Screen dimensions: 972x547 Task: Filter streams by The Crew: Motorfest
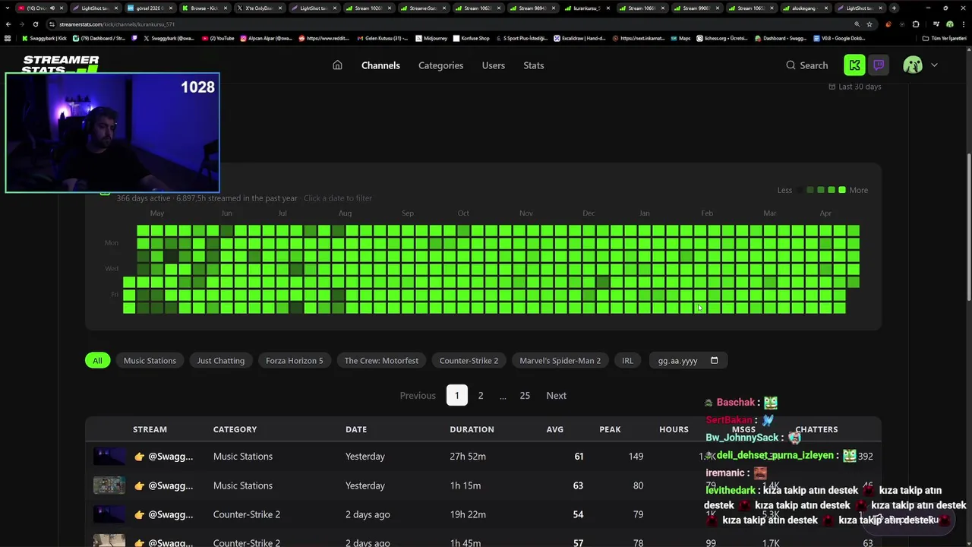381,361
